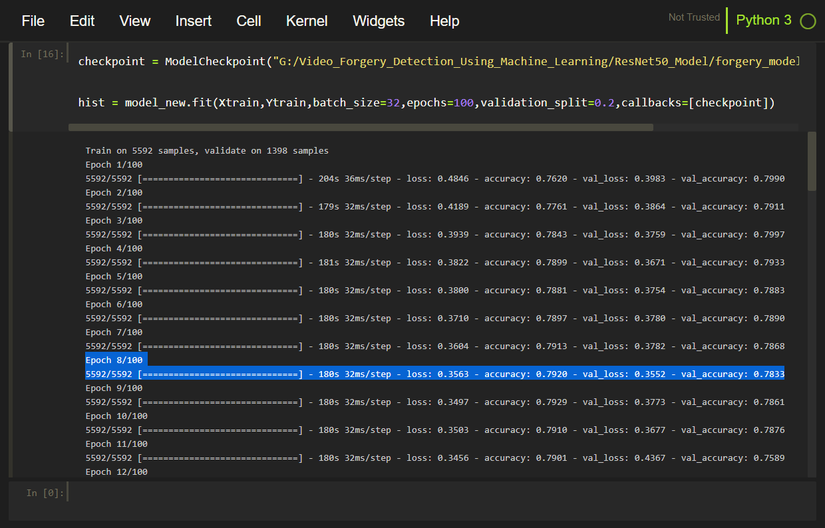Click the 'Epoch 11/100' output line
This screenshot has height=528, width=825.
coord(116,444)
